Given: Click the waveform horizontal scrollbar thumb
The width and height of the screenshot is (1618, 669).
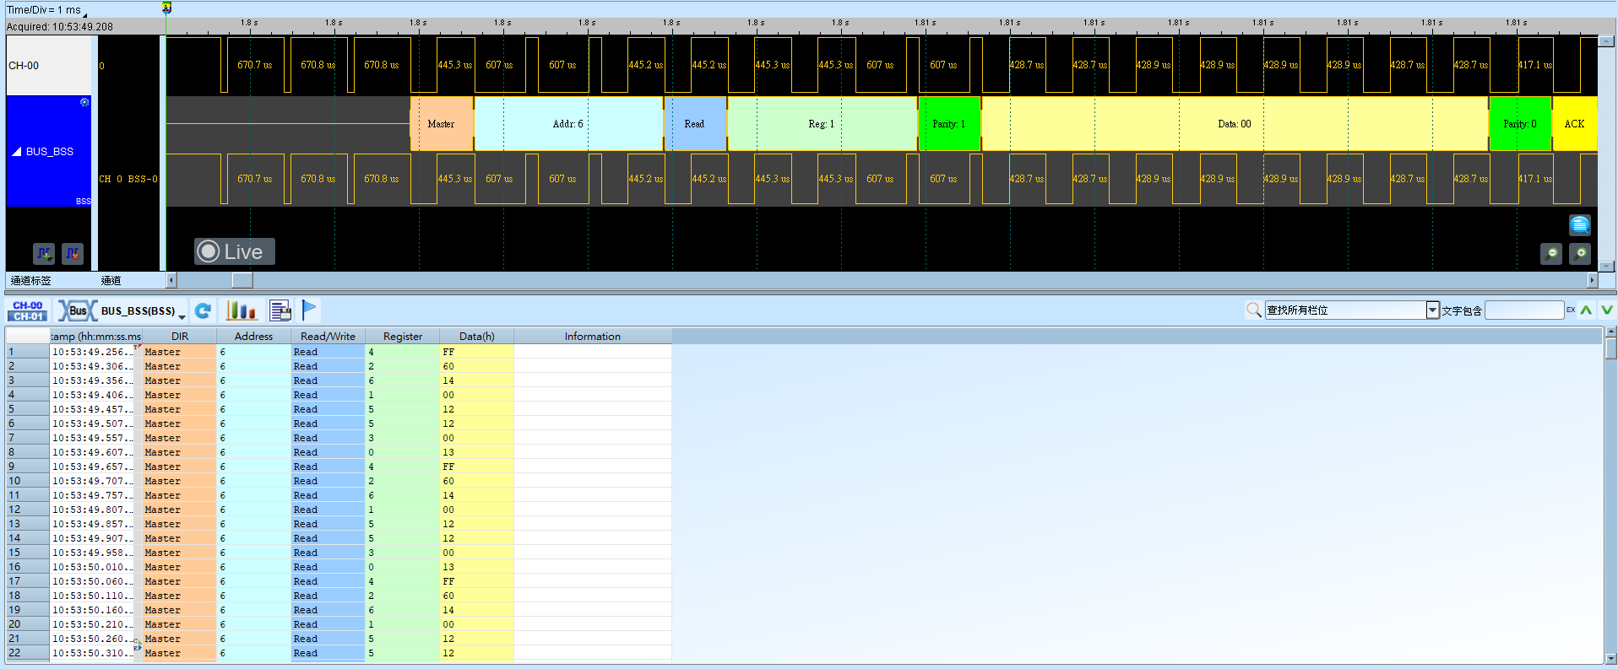Looking at the screenshot, I should pos(242,280).
